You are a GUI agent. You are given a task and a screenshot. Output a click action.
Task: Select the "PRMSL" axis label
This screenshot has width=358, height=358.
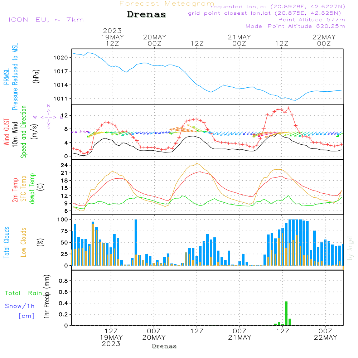point(6,77)
